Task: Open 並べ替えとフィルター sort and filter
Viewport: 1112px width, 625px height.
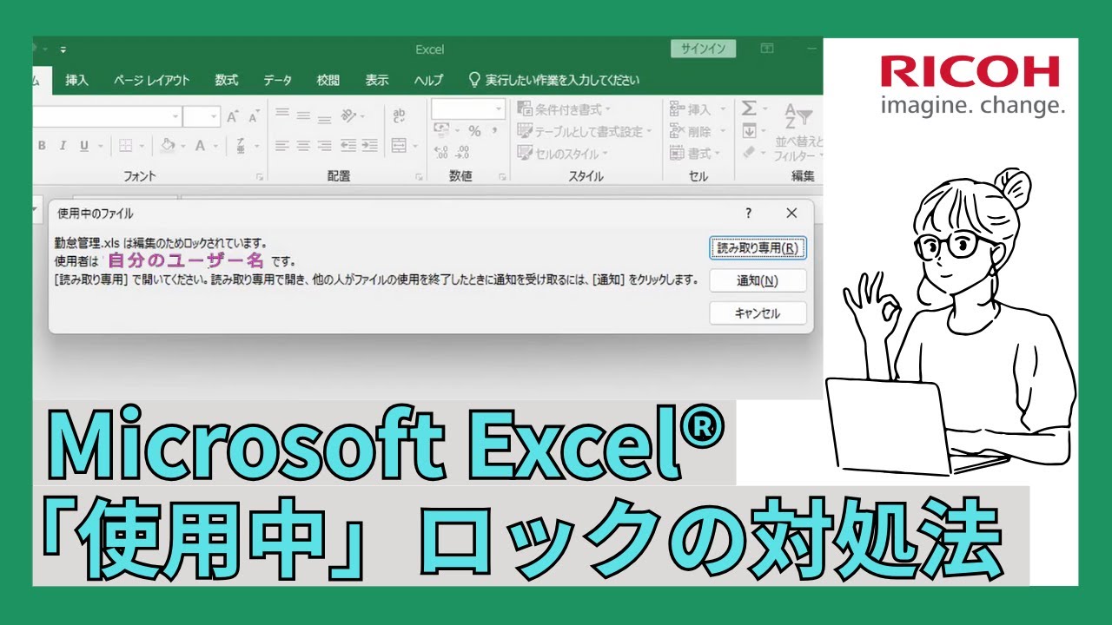Action: [800, 132]
